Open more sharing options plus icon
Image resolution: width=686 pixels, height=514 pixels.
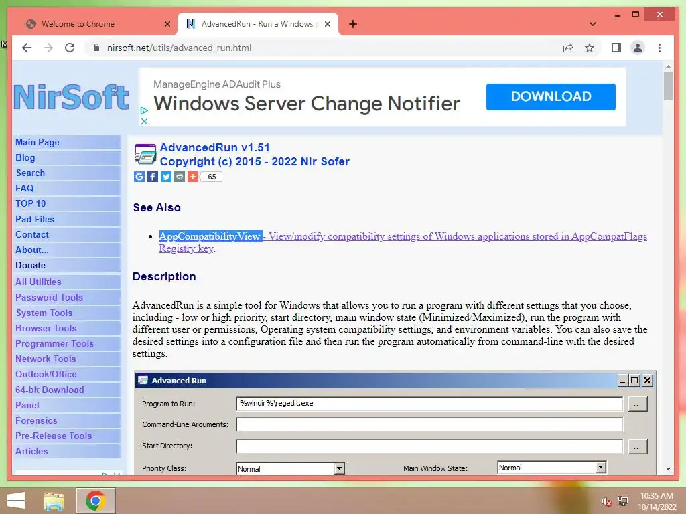tap(192, 177)
